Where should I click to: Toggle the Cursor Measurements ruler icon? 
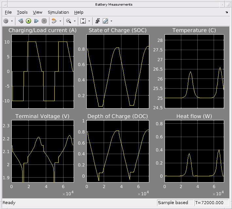coord(105,21)
